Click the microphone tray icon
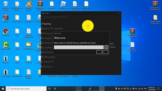This screenshot has width=162, height=91. pyautogui.click(x=116, y=89)
